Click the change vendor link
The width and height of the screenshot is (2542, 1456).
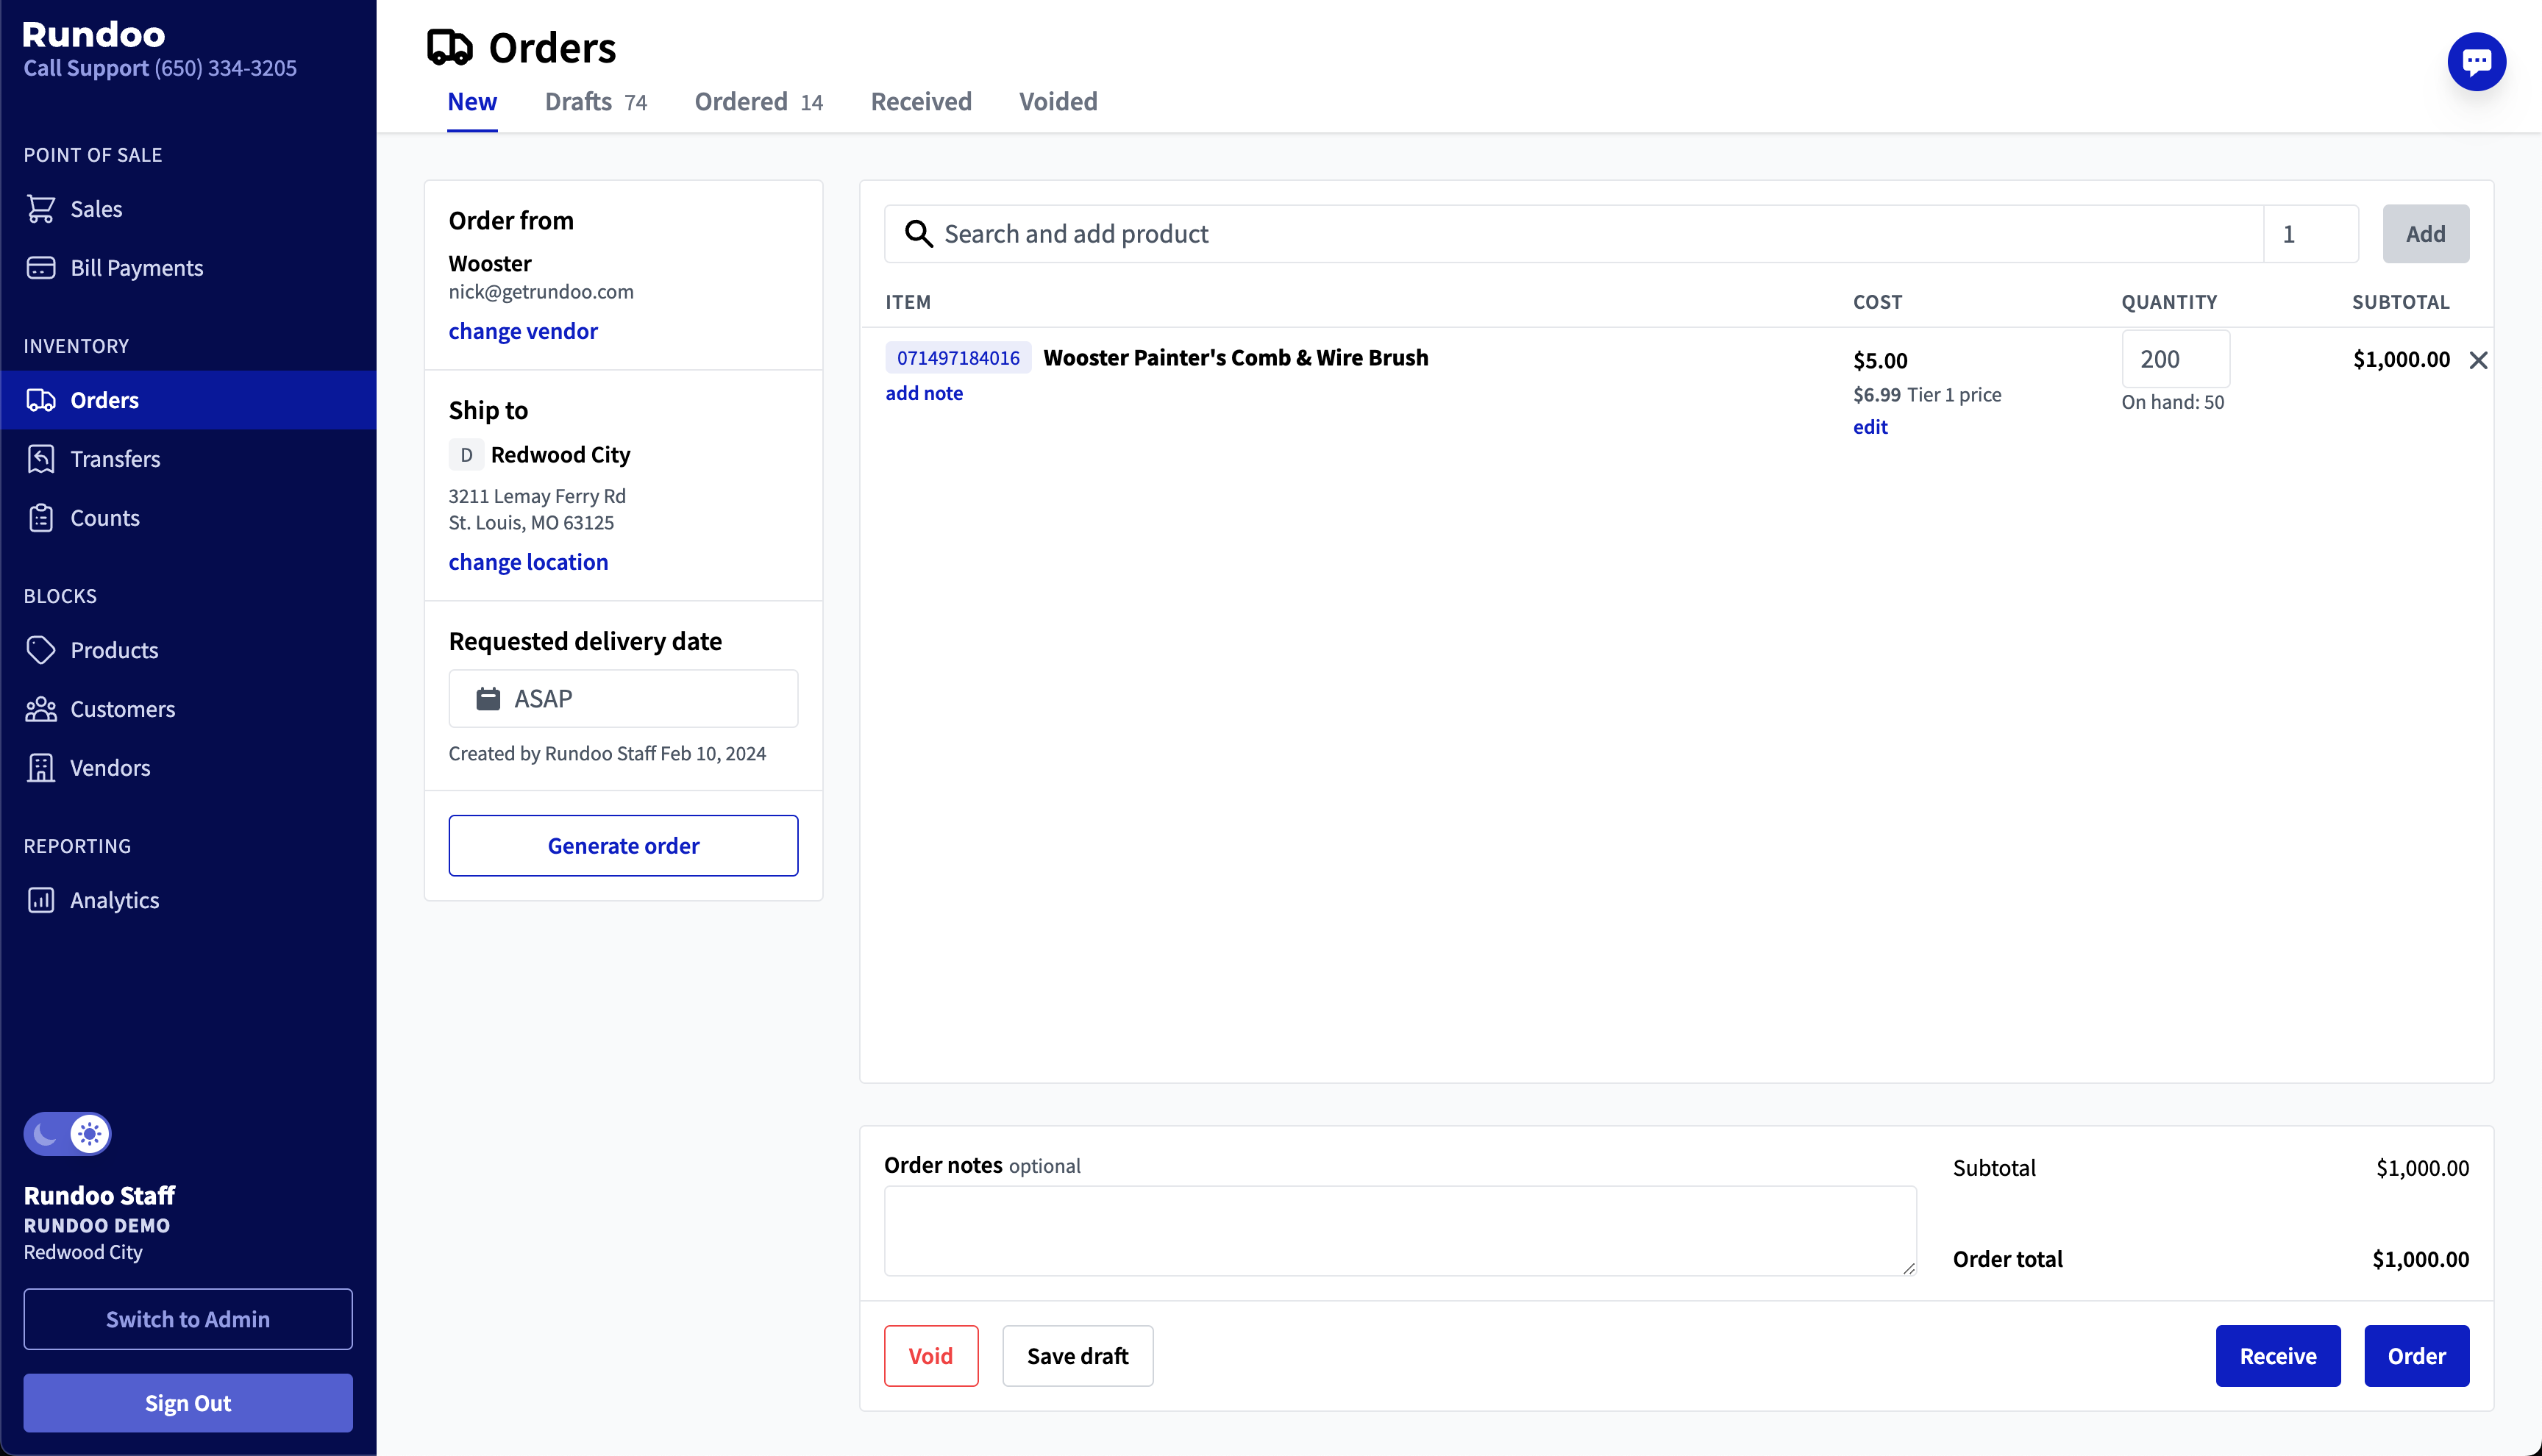pyautogui.click(x=523, y=331)
